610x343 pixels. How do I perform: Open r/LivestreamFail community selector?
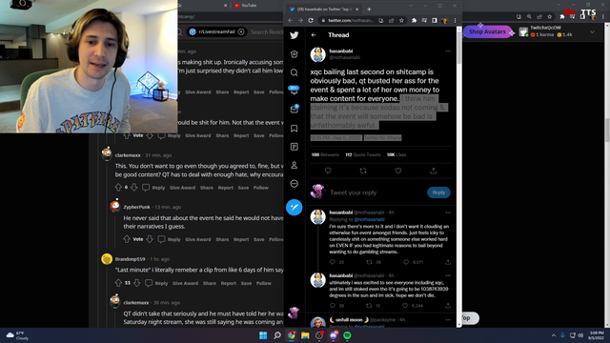(216, 31)
